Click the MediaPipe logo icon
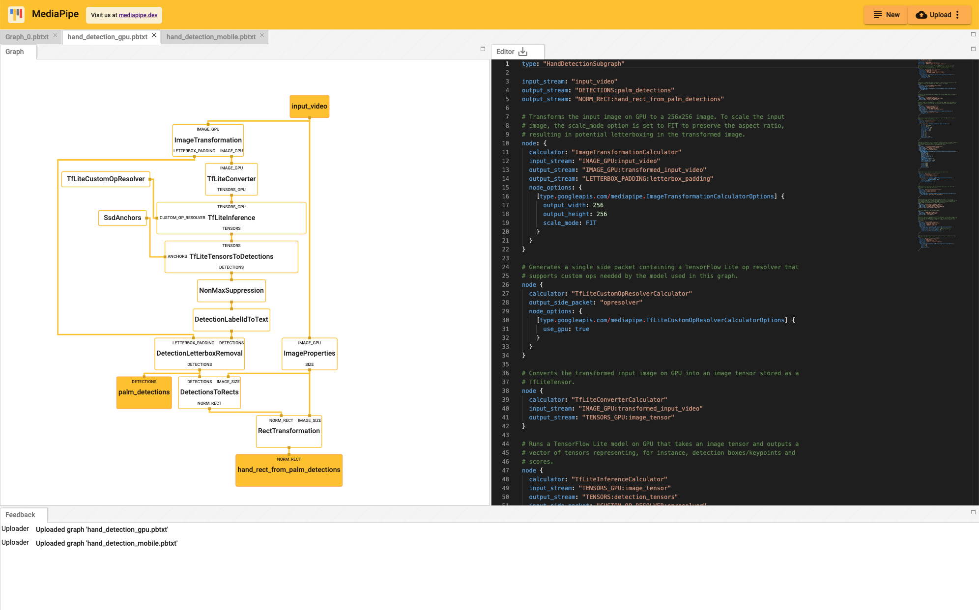The height and width of the screenshot is (610, 979). click(17, 14)
